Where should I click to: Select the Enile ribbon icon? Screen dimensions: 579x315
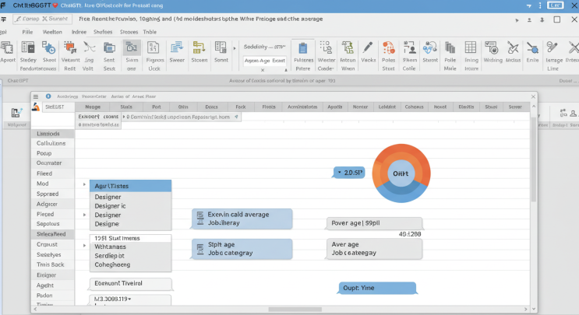[x=532, y=48]
